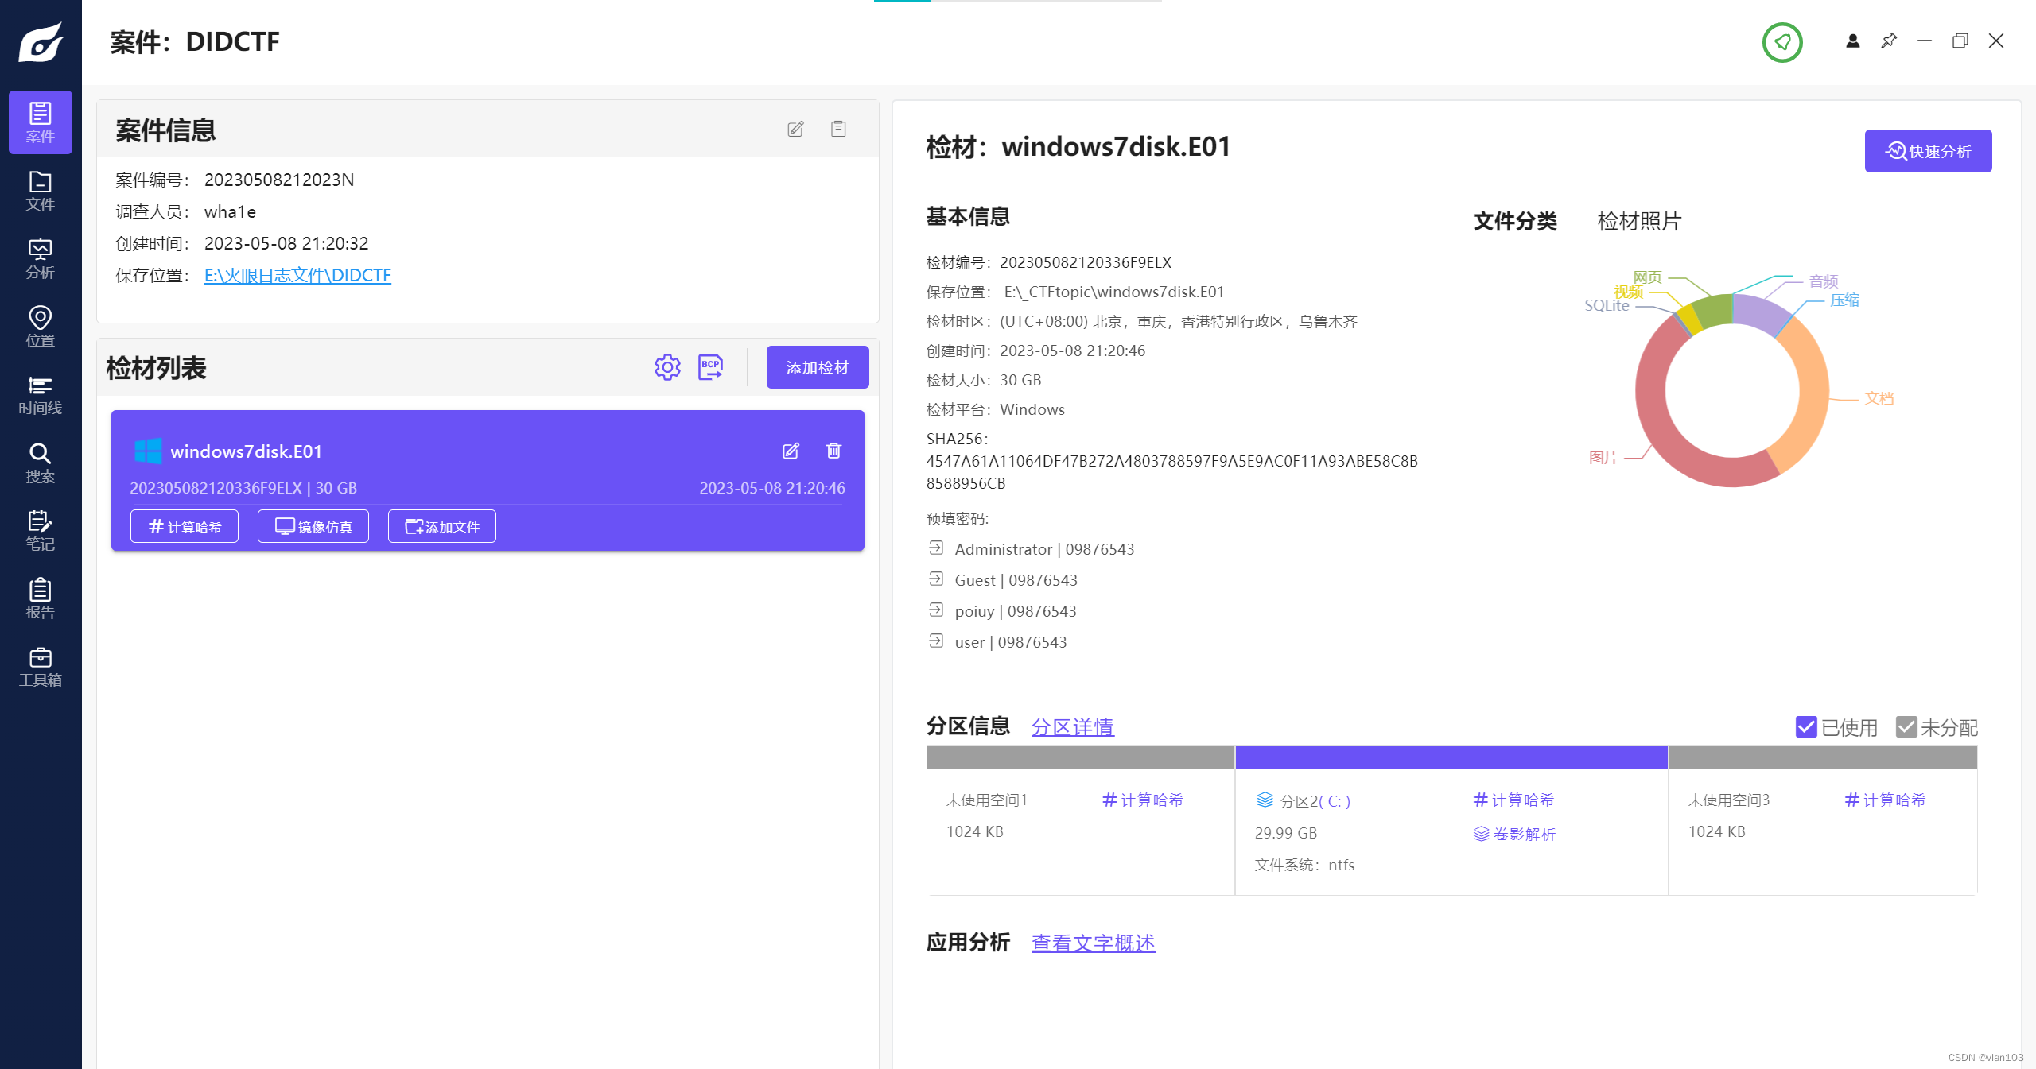Click the purple 音频 chart segment
The image size is (2036, 1069).
click(x=1759, y=312)
